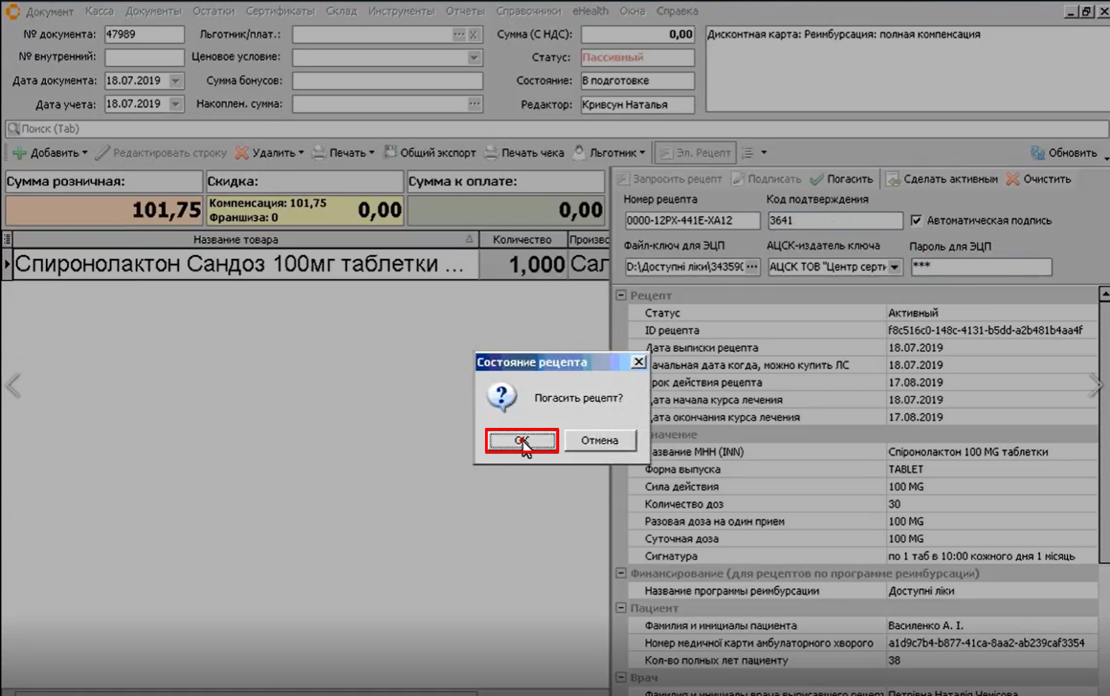Click the Обновить refresh icon
Image resolution: width=1110 pixels, height=696 pixels.
[1037, 153]
